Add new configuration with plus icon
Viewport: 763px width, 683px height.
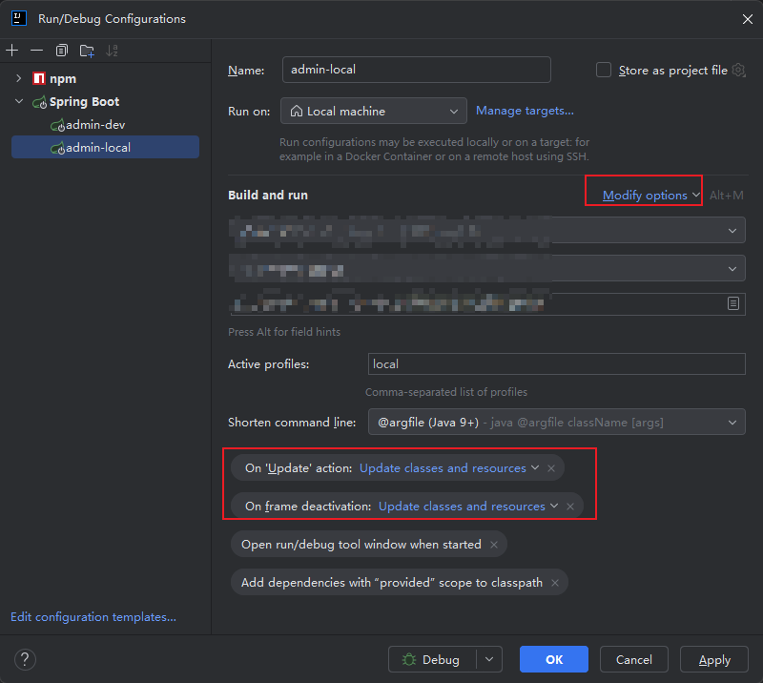point(12,51)
